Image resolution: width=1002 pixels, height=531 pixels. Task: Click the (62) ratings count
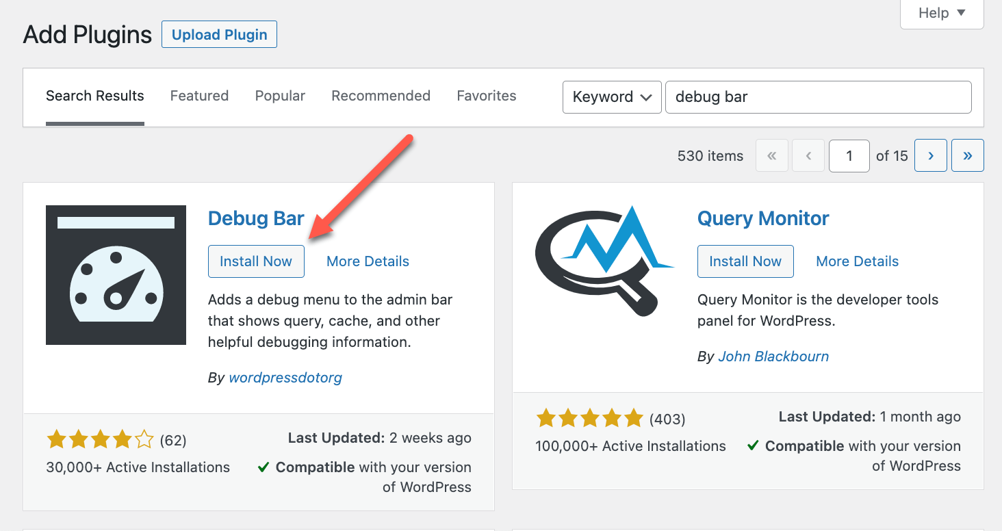[x=173, y=440]
